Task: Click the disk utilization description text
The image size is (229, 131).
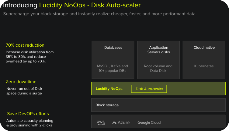Action: click(29, 57)
